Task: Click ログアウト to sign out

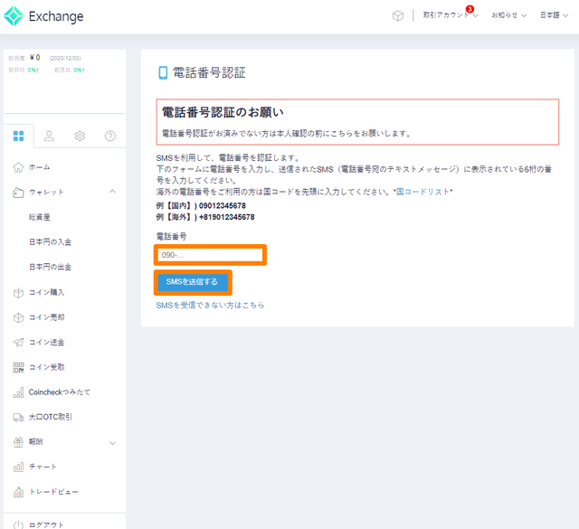Action: (x=46, y=524)
